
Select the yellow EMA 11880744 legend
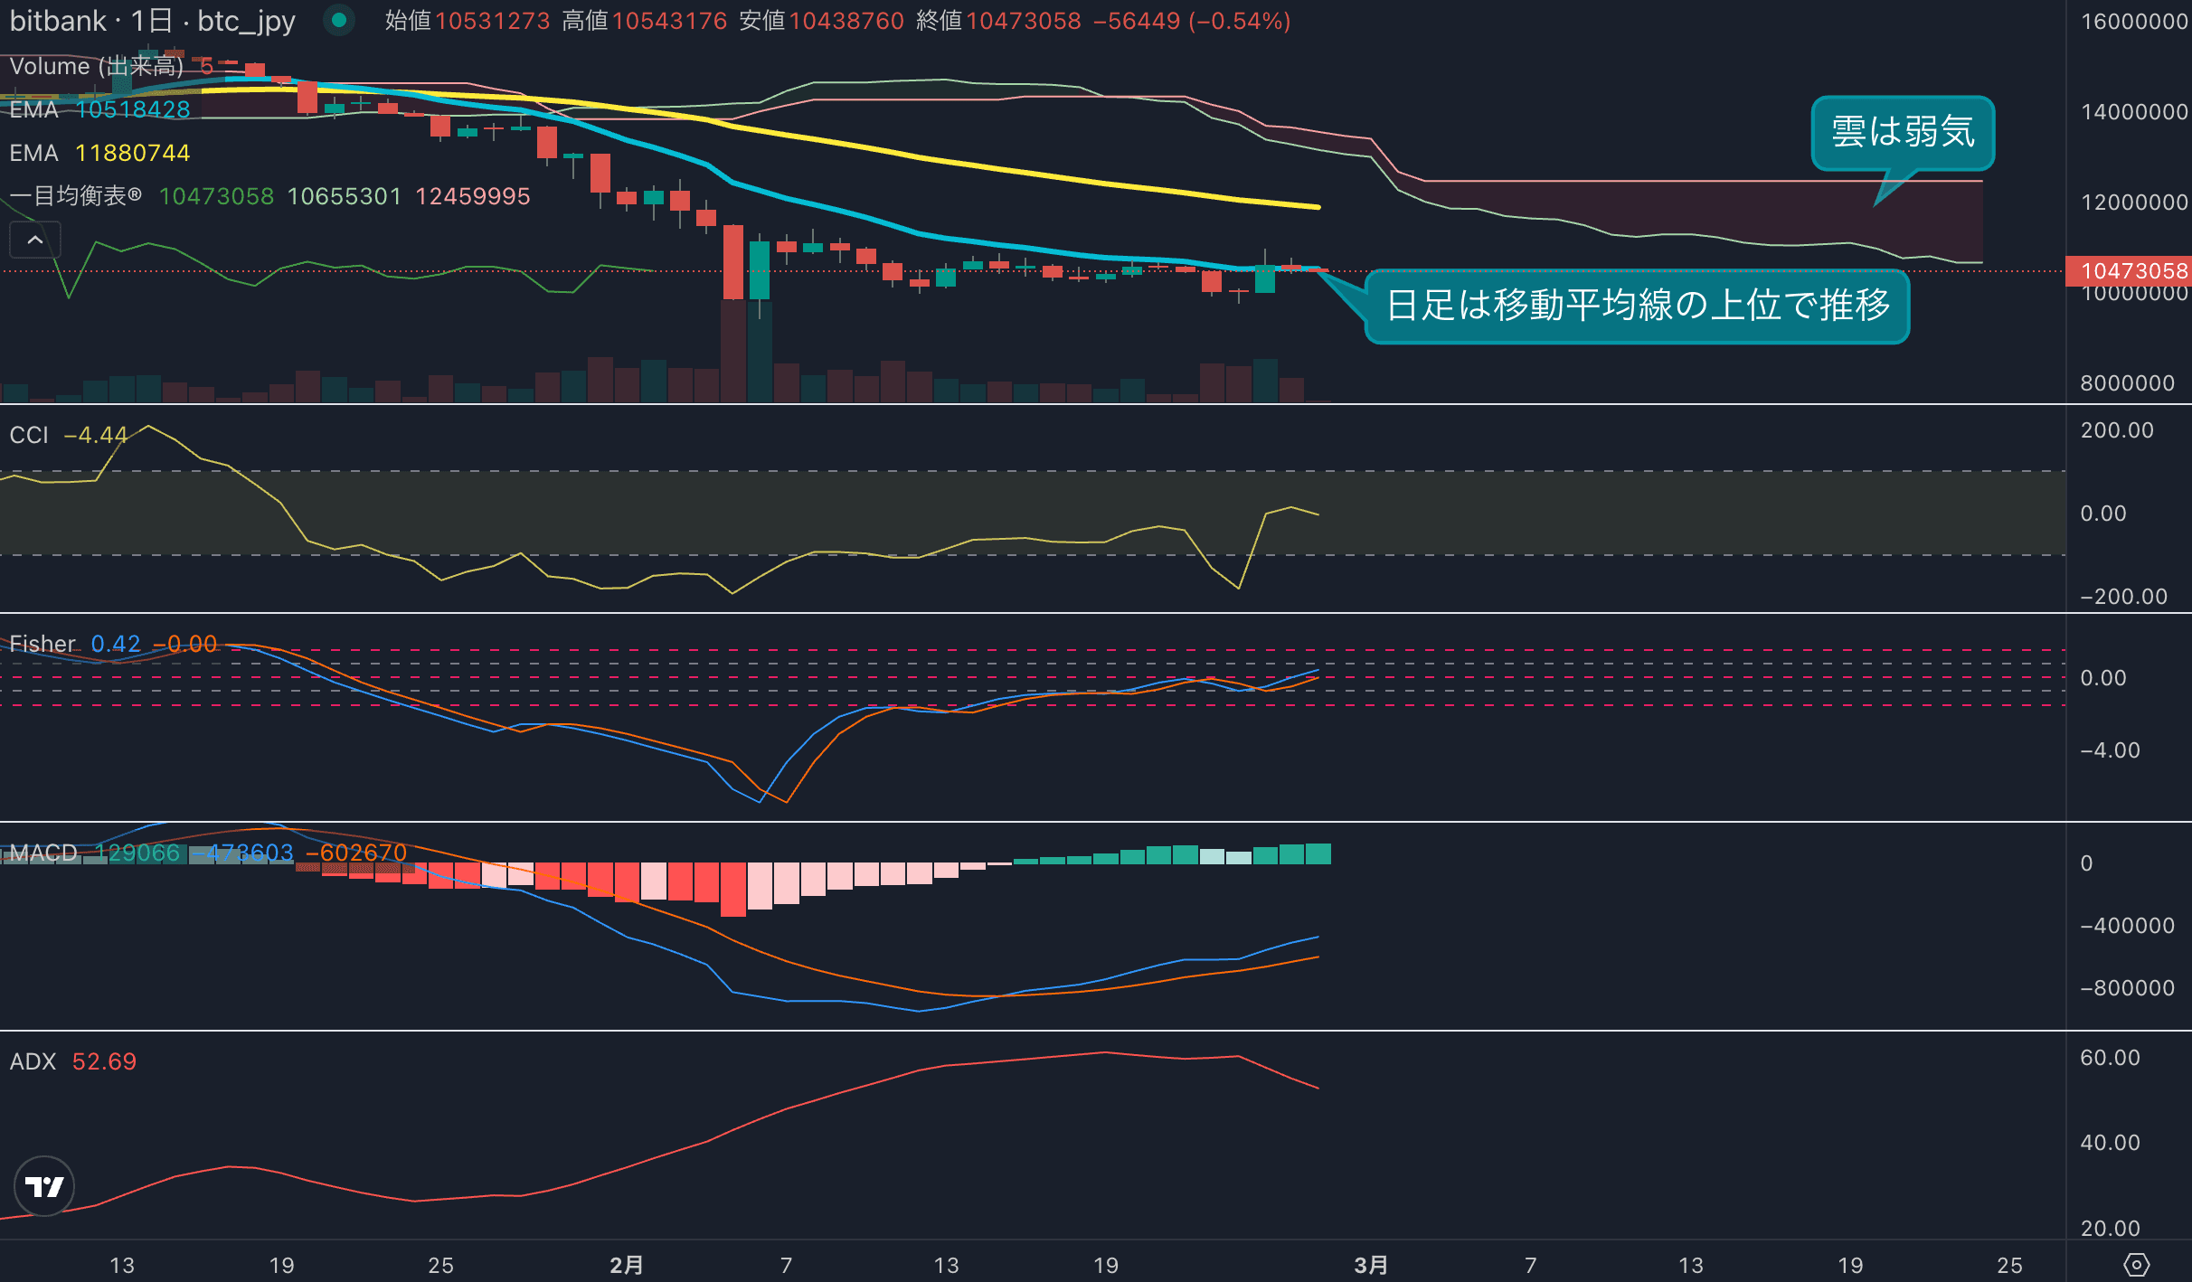point(99,153)
